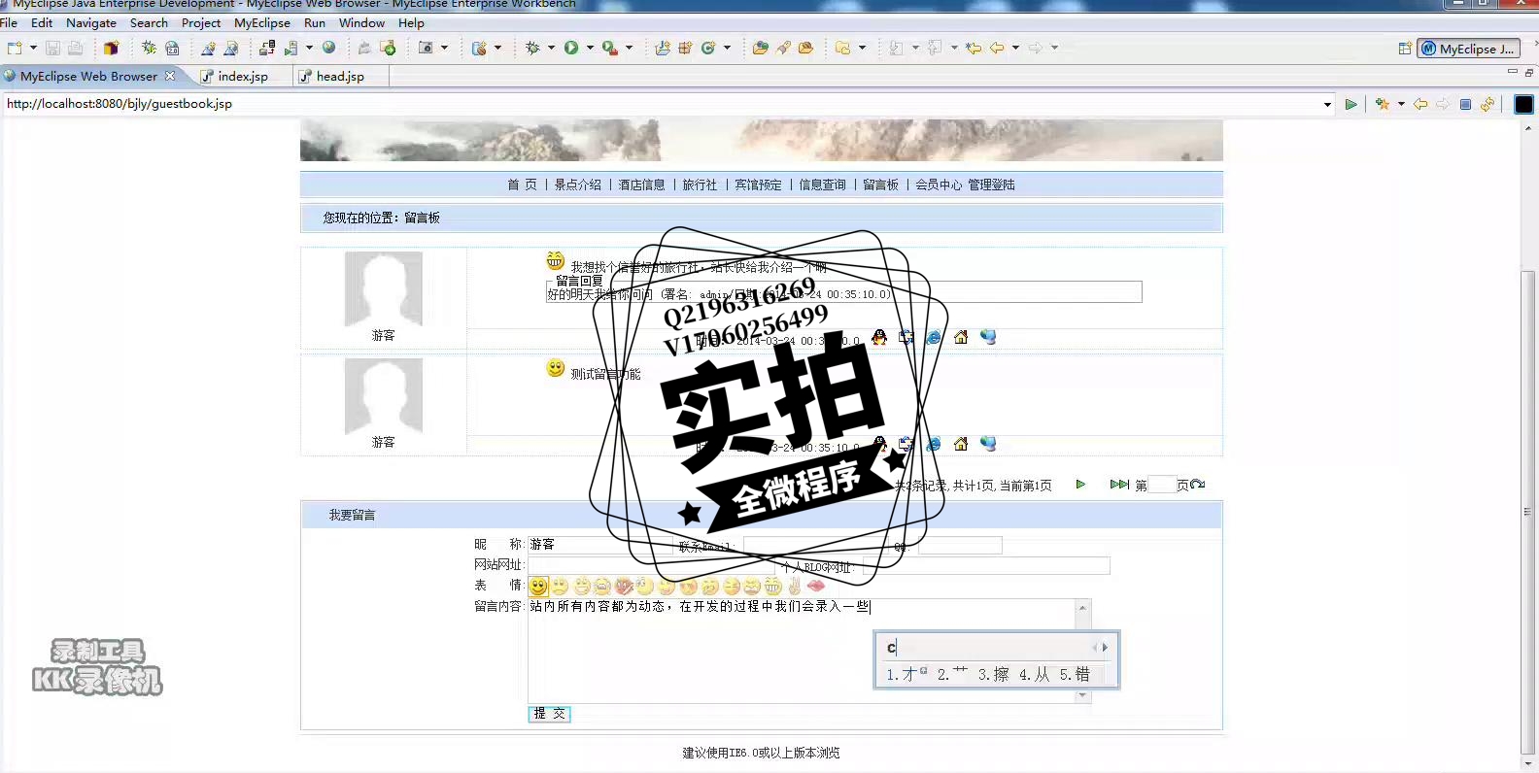This screenshot has height=773, width=1539.
Task: Click the browser Back yellow arrow
Action: coord(1420,104)
